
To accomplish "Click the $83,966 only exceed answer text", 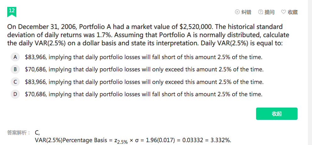I will (144, 82).
